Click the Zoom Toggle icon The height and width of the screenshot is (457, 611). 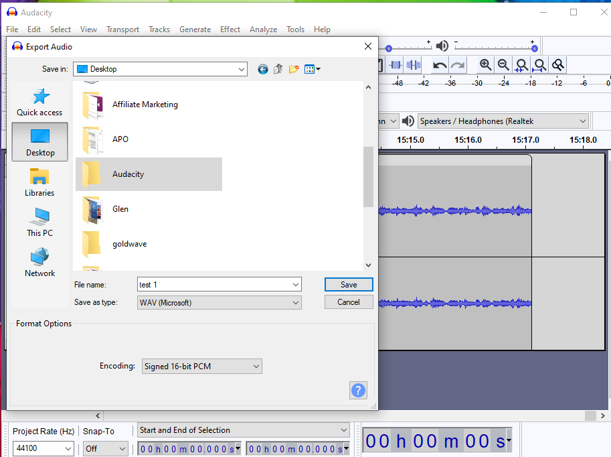click(x=557, y=65)
